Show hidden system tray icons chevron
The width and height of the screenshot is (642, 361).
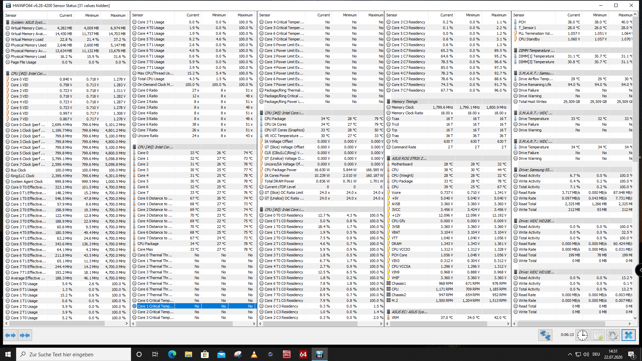(x=570, y=354)
